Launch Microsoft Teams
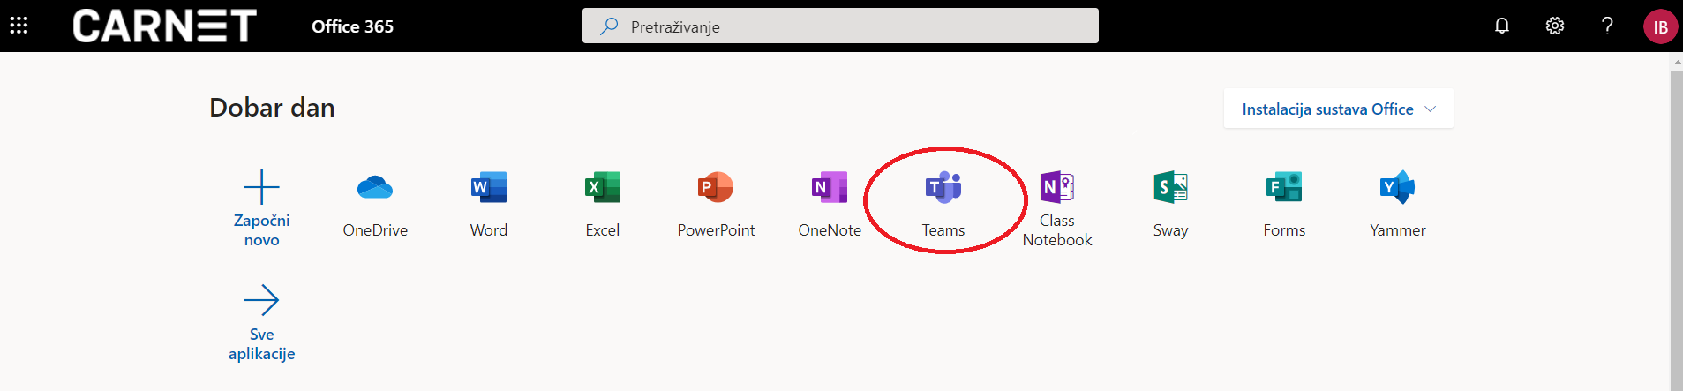 pos(943,205)
